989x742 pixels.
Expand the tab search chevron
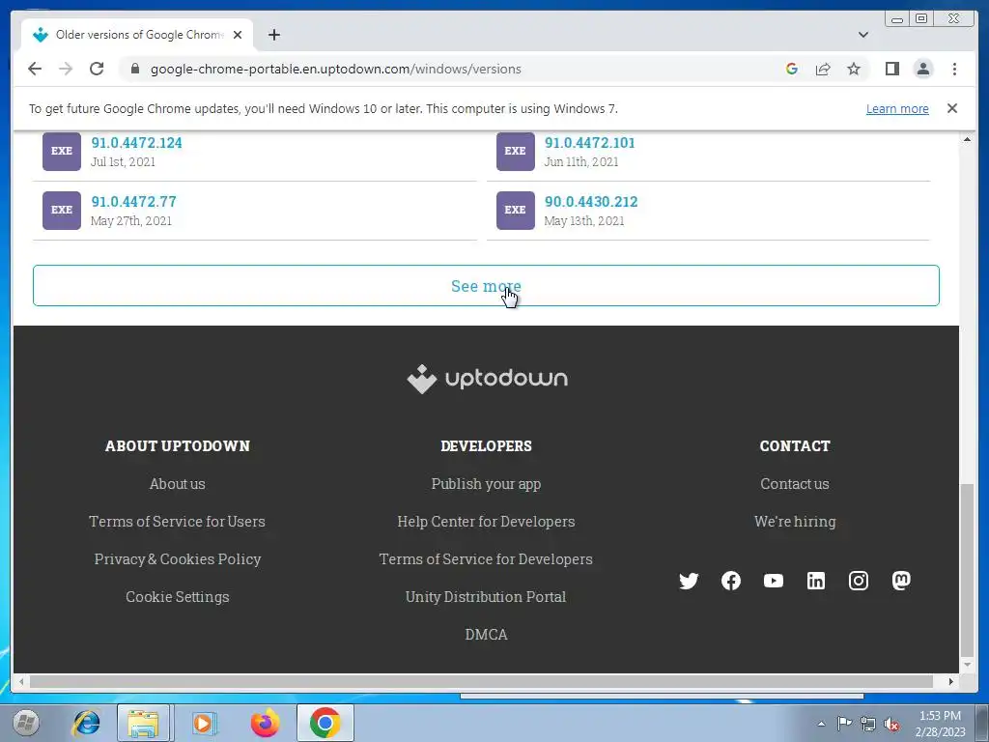point(862,35)
